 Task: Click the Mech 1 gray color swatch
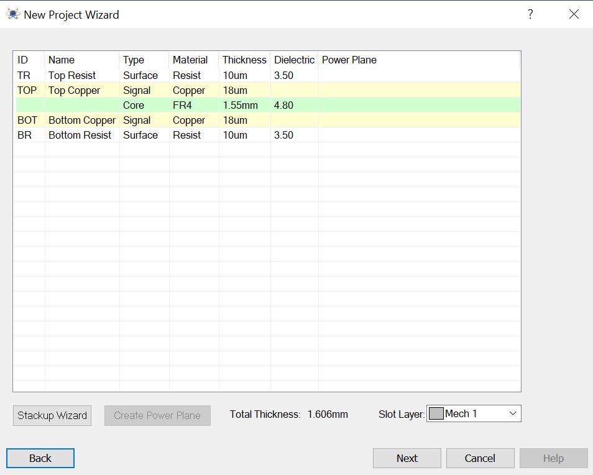click(436, 413)
